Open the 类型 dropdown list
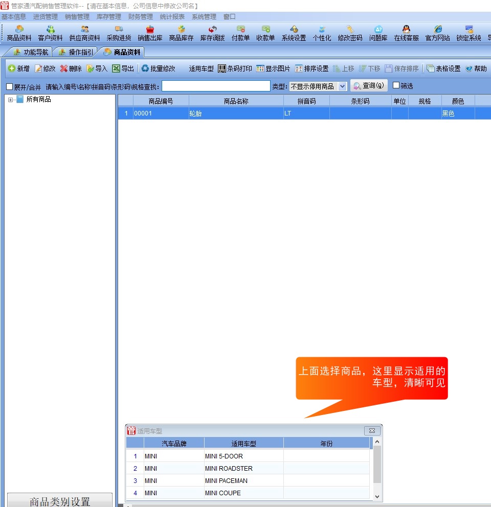This screenshot has width=491, height=507. click(x=342, y=87)
